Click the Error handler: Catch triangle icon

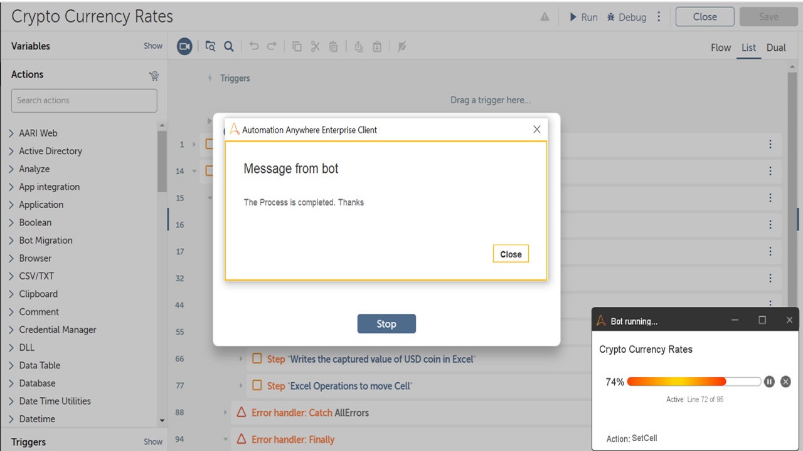pos(242,413)
